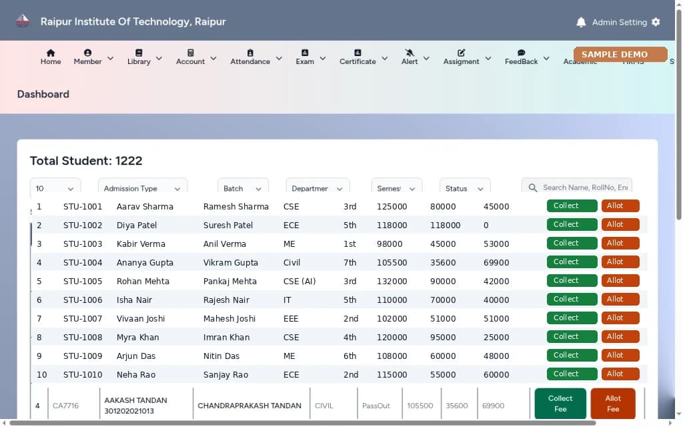This screenshot has height=427, width=683.
Task: Click Allot for Arjun Das
Action: tap(620, 356)
